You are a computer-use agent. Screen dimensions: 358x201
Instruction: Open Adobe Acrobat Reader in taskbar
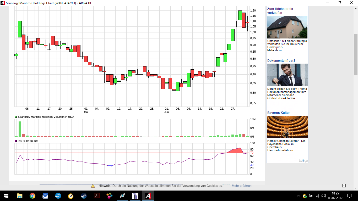click(x=97, y=196)
